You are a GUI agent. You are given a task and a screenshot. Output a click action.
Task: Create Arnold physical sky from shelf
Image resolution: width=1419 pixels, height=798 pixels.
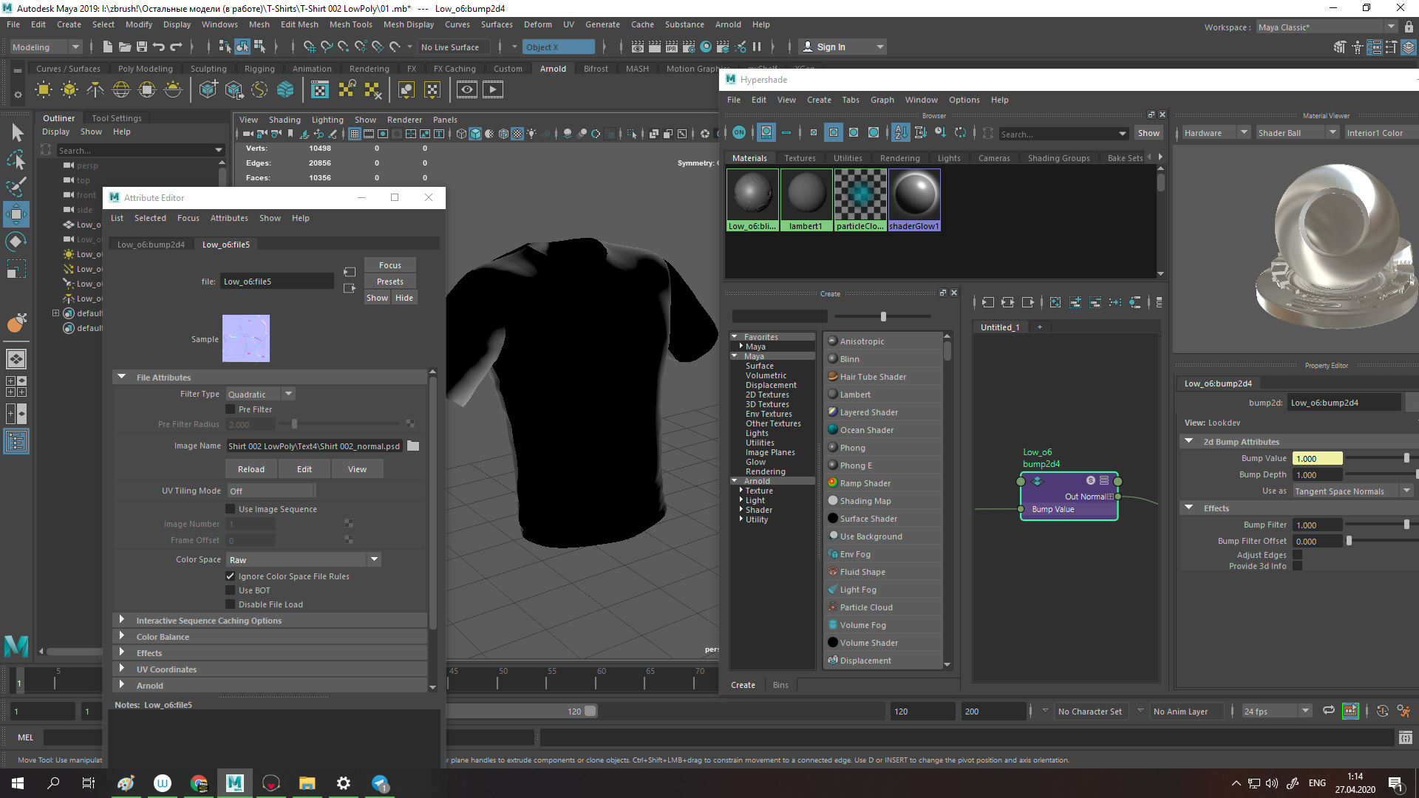click(x=173, y=90)
